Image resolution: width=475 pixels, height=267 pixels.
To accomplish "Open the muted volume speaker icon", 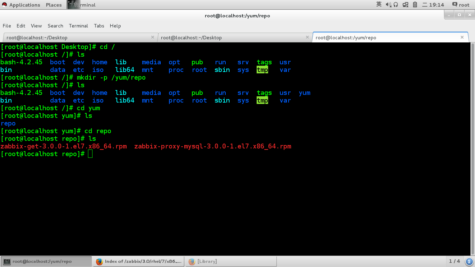I will [388, 5].
